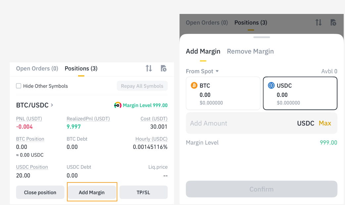Click the highlighted Add Margin button
345x205 pixels.
pyautogui.click(x=92, y=192)
